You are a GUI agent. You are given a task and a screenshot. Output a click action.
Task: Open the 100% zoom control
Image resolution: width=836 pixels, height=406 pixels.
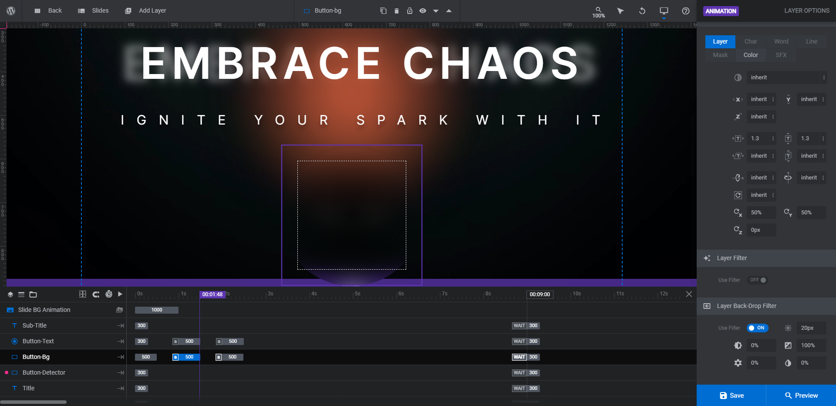pos(599,12)
